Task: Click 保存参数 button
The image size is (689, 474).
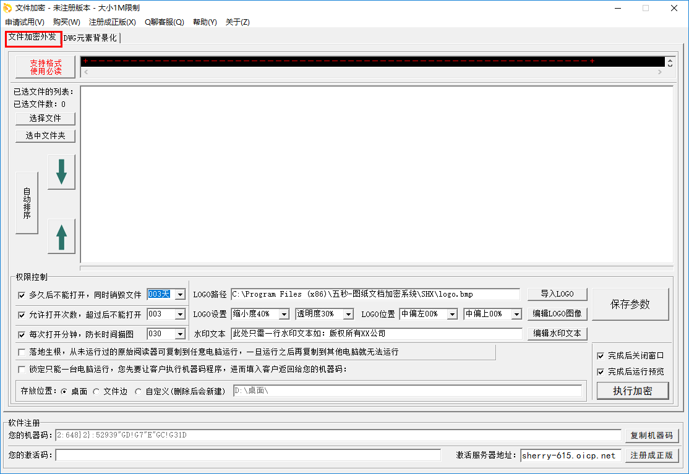Action: (x=630, y=304)
